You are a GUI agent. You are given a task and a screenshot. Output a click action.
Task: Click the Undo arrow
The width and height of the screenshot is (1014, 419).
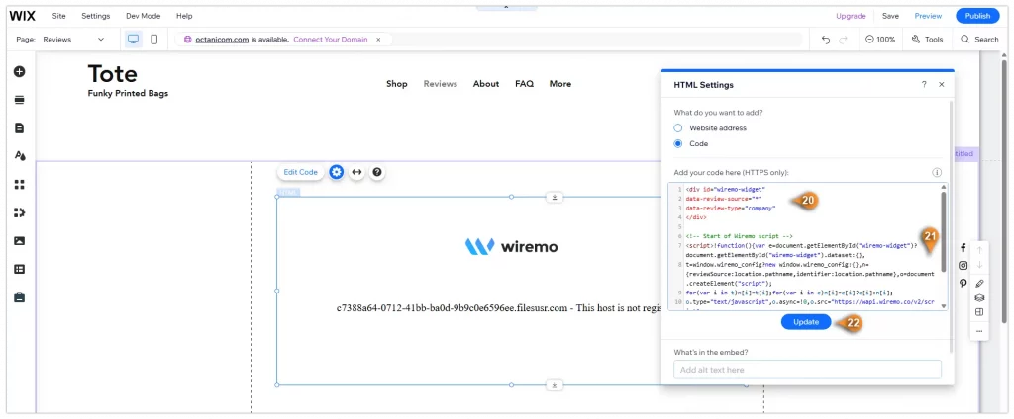(x=826, y=40)
